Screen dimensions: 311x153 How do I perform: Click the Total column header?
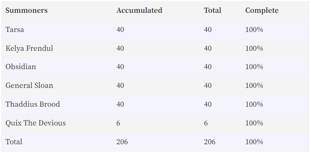tap(212, 10)
